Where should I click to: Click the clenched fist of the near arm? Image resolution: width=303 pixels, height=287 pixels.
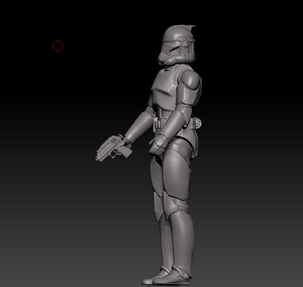[159, 145]
